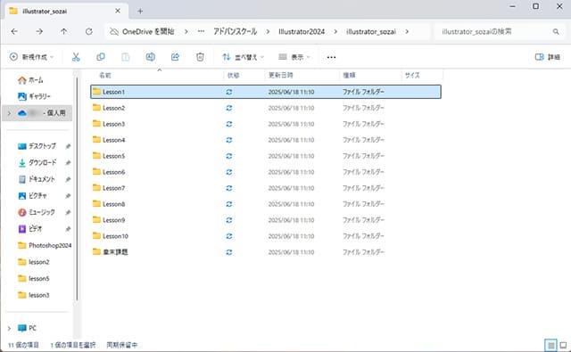The width and height of the screenshot is (571, 352).
Task: Open Home in the sidebar
Action: pos(30,80)
